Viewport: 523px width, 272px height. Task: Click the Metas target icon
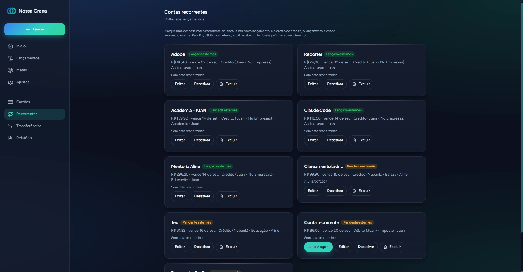10,70
